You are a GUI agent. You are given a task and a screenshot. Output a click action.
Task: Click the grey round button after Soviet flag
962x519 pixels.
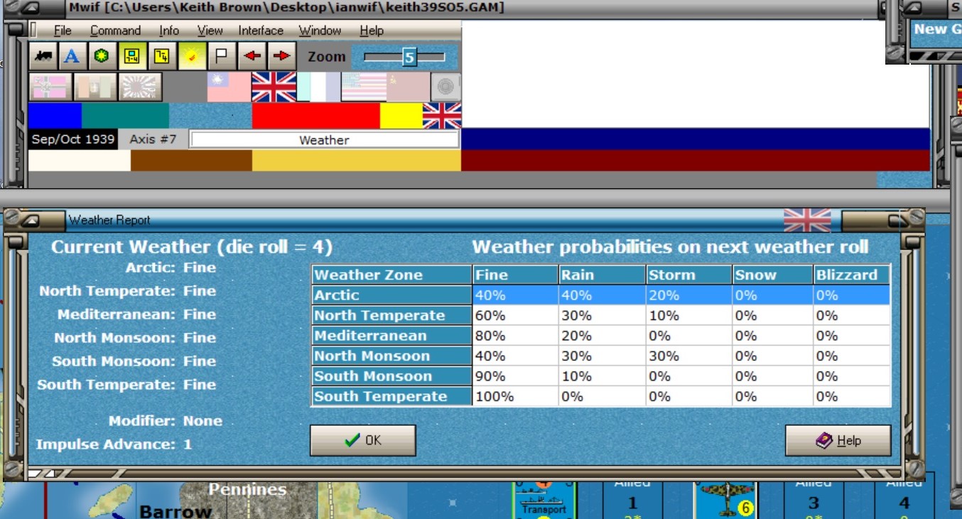click(445, 87)
